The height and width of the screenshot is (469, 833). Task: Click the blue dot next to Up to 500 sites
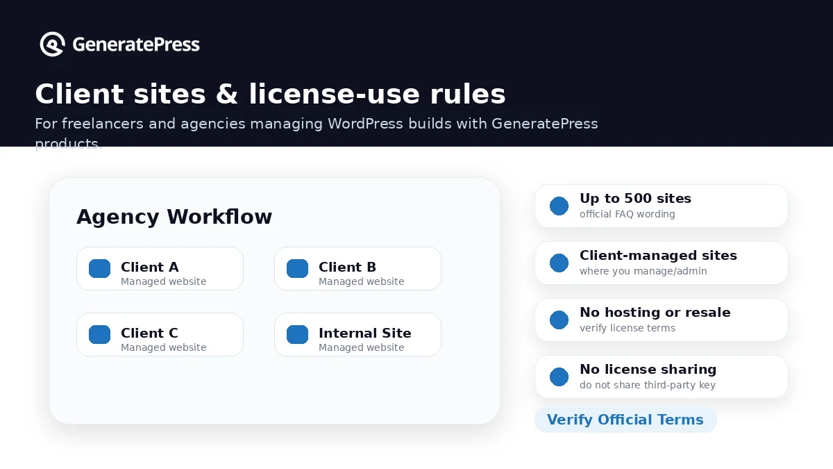coord(559,206)
